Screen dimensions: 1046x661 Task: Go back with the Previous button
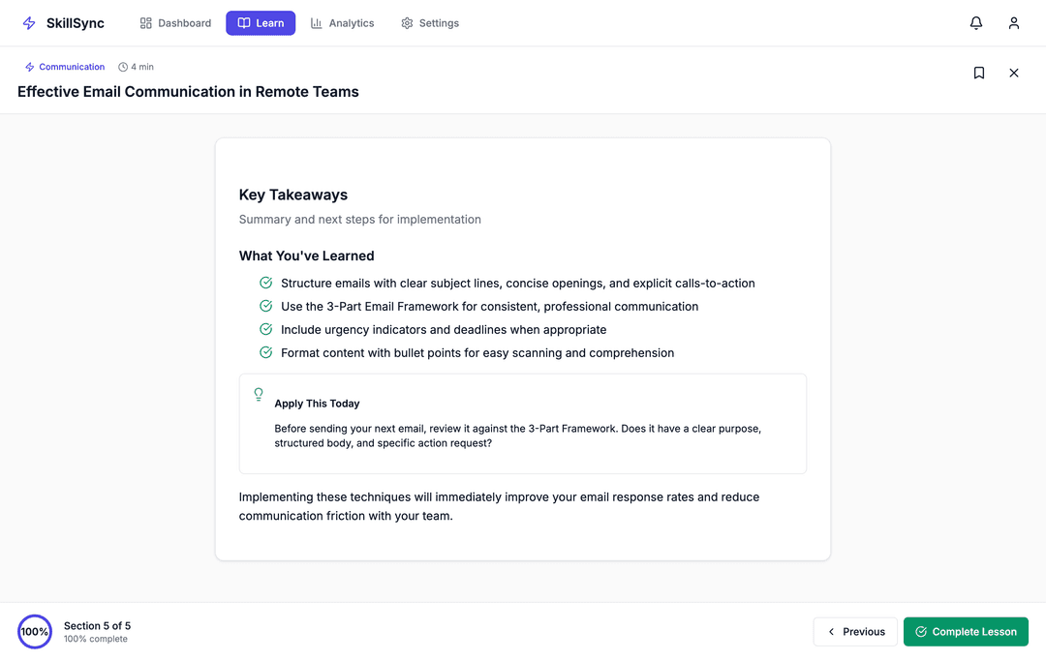(x=855, y=632)
